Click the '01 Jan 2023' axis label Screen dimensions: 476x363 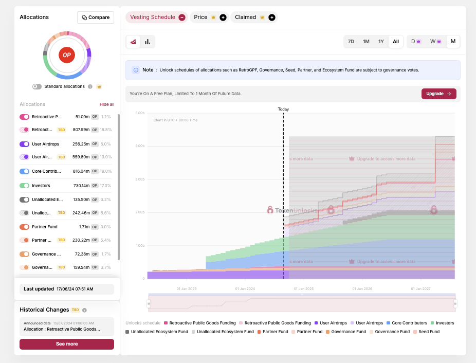coord(187,288)
